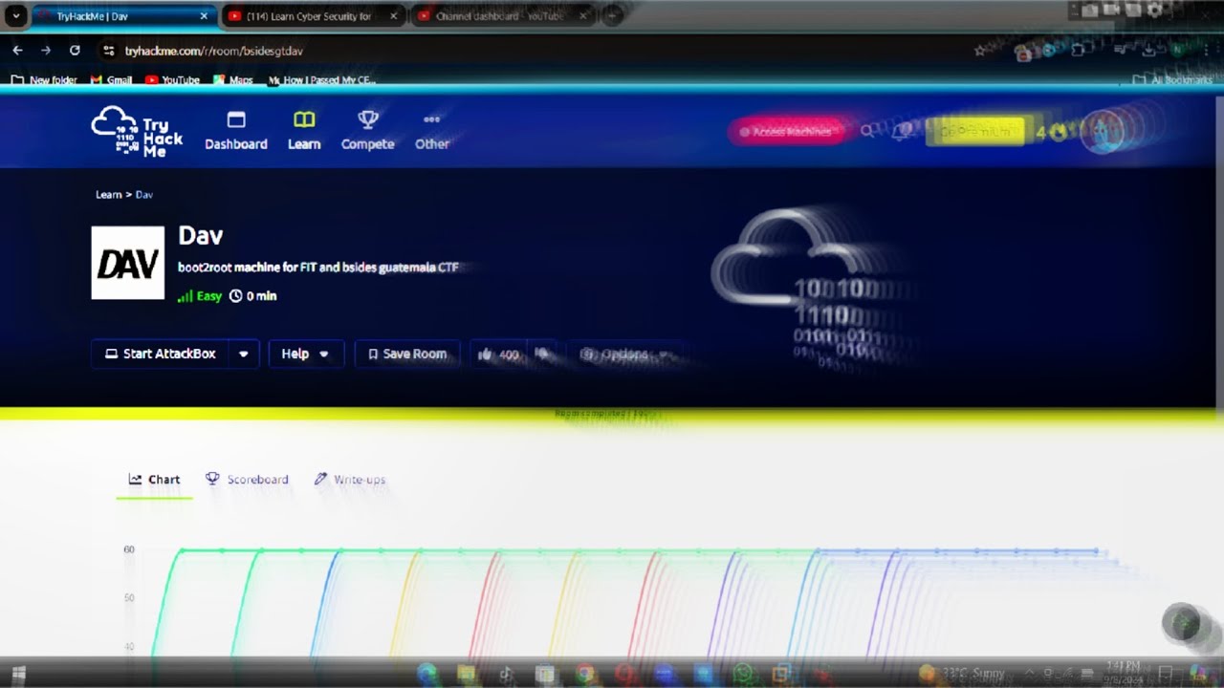
Task: Click the TryHackMe cloud logo
Action: [137, 132]
